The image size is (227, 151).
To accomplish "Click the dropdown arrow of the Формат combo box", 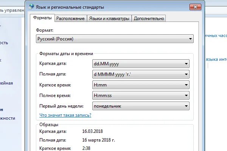I will coord(190,39).
